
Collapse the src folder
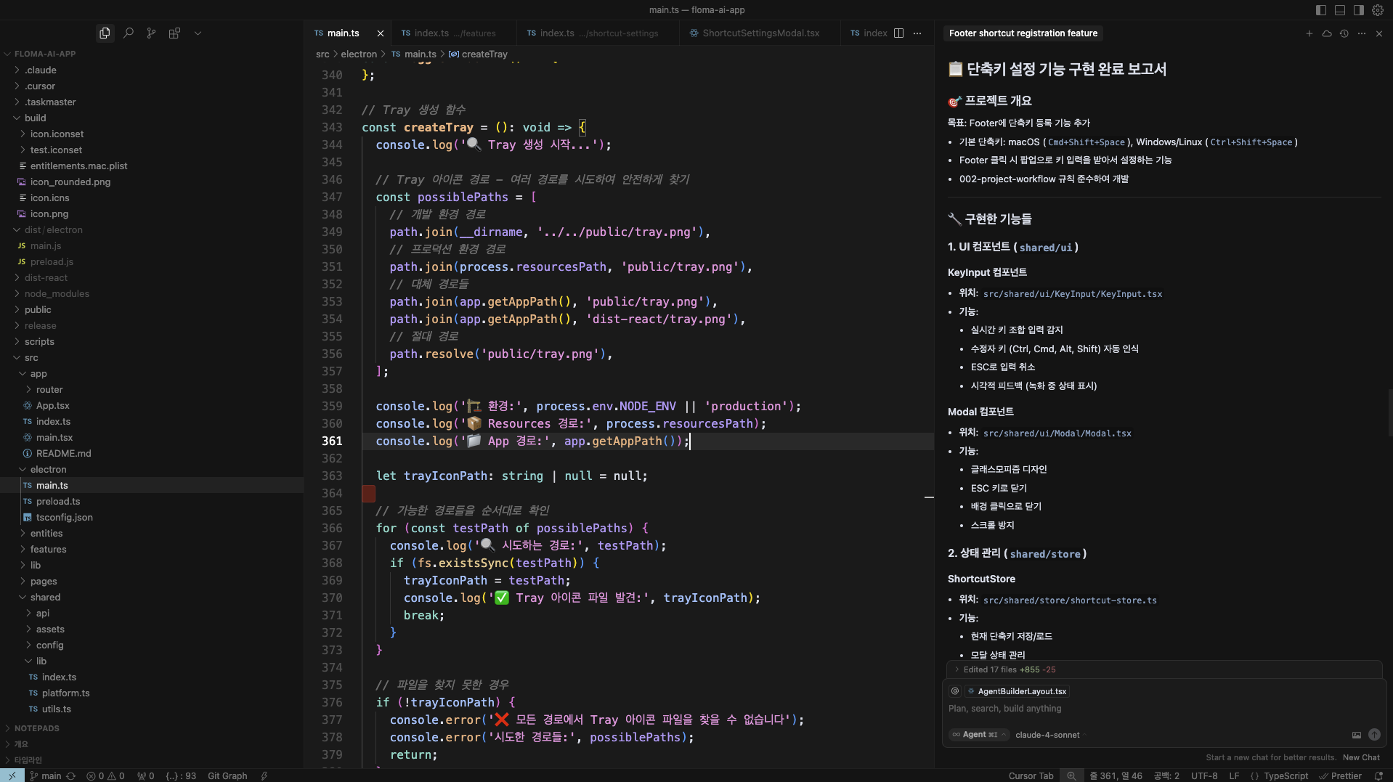(x=31, y=358)
